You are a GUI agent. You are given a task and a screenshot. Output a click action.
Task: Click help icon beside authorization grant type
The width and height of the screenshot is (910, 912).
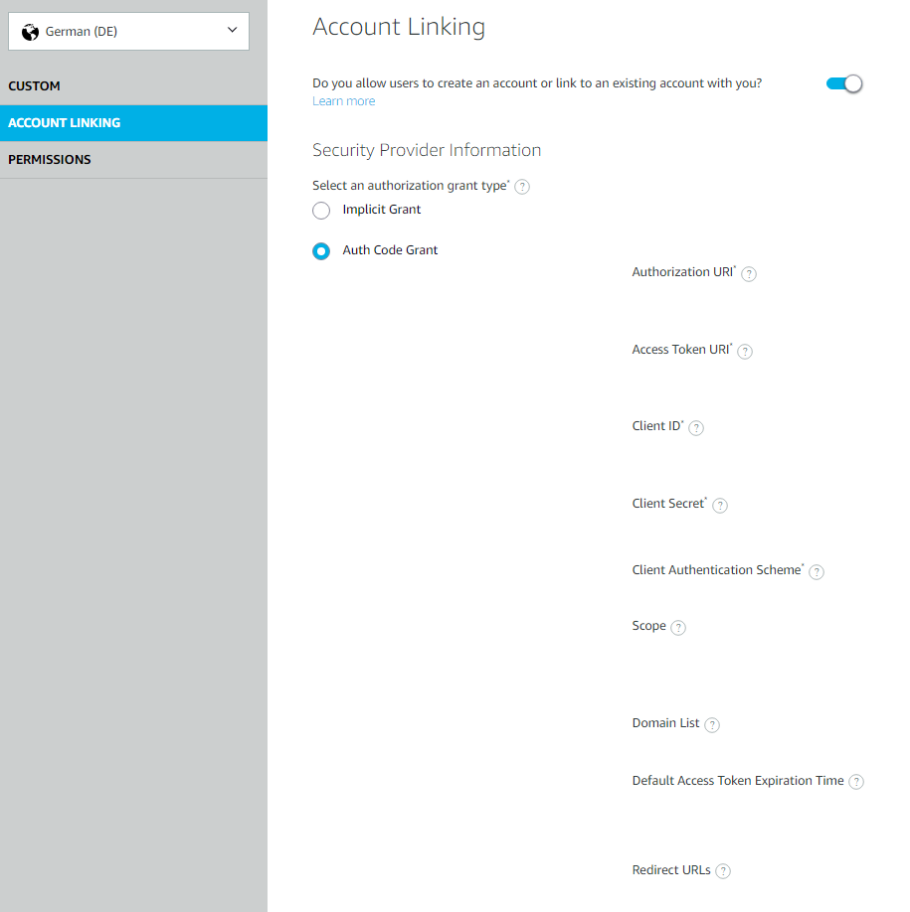coord(522,187)
